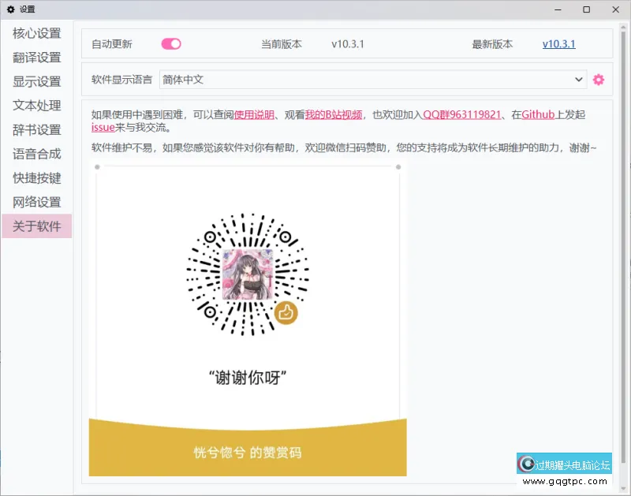631x496 pixels.
Task: Open the 我的B站视频 link
Action: pos(334,114)
